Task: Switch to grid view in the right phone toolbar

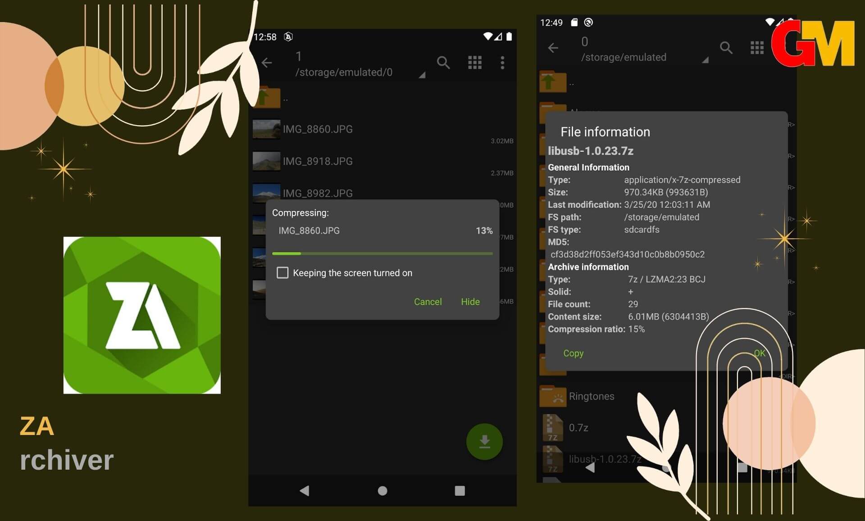Action: (x=757, y=48)
